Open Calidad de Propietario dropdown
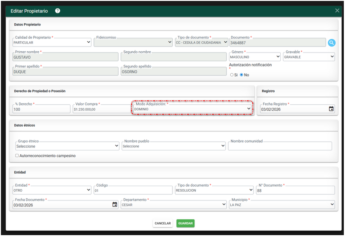The height and width of the screenshot is (237, 345). click(x=52, y=42)
